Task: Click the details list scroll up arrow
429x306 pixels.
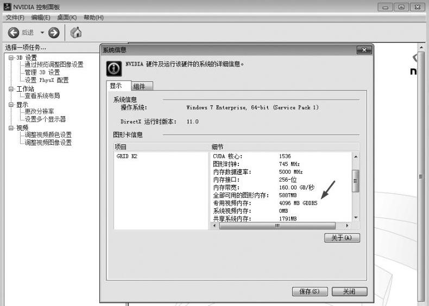Action: coord(355,157)
